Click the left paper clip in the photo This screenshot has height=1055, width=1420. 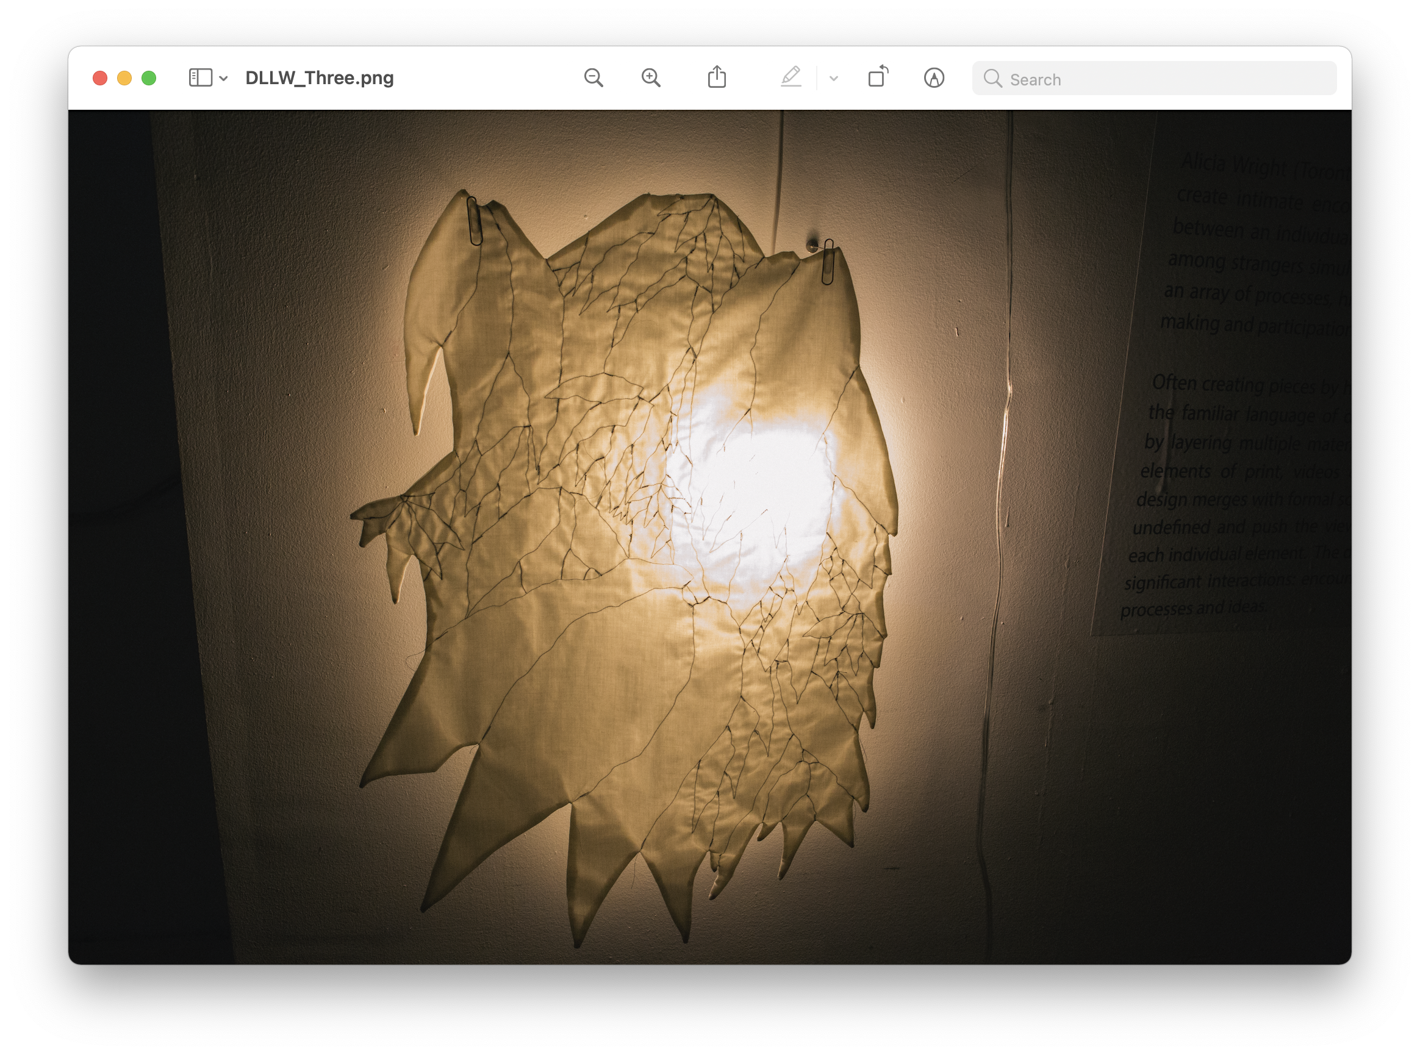coord(474,221)
